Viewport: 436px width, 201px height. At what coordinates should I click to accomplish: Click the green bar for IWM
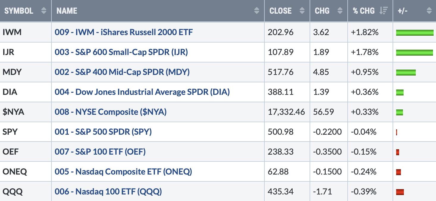coord(415,32)
